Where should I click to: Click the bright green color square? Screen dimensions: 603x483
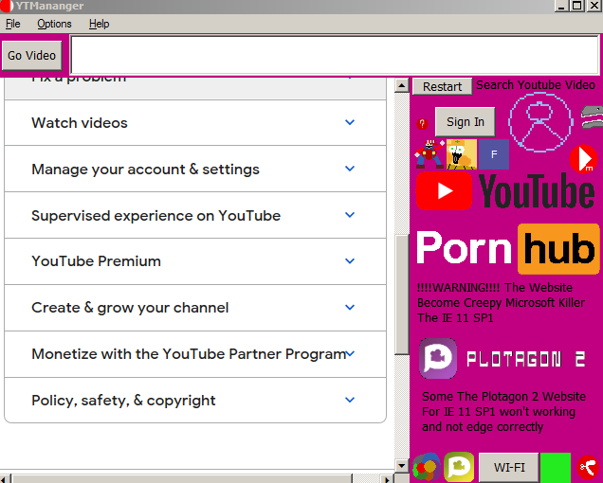coord(556,468)
